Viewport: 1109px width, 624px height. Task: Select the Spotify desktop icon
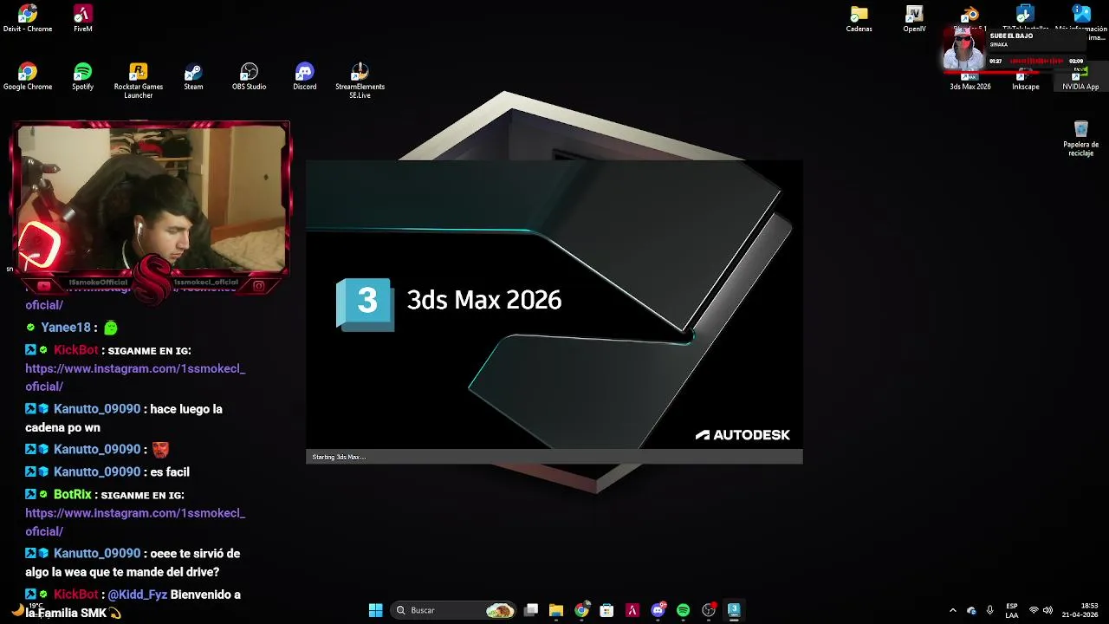(x=83, y=76)
